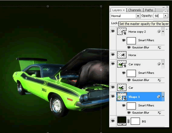
Task: Toggle Gaussian Blur visibility under Horse copy 2
Action: tap(129, 47)
